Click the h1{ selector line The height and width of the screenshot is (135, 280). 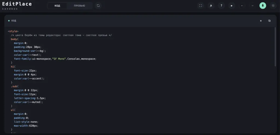point(13,67)
